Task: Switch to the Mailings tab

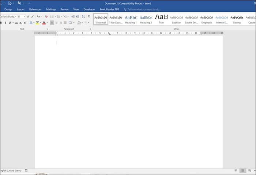Action: point(51,9)
